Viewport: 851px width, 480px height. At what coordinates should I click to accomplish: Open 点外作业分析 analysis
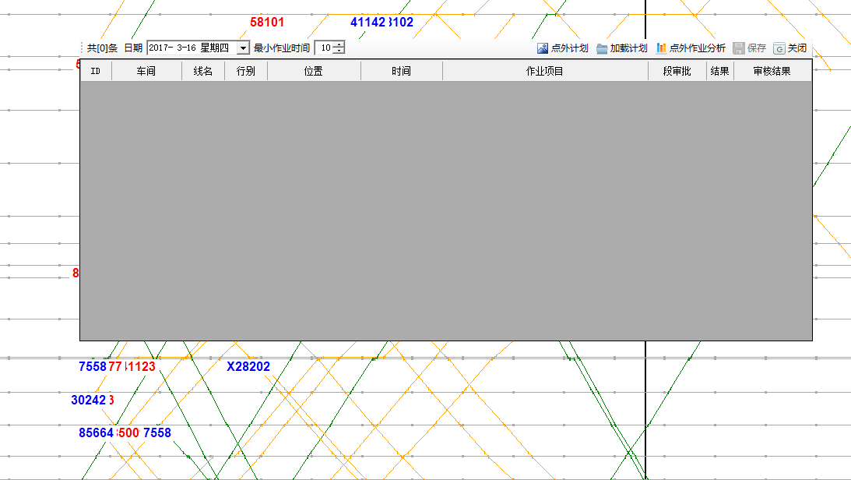(x=698, y=48)
